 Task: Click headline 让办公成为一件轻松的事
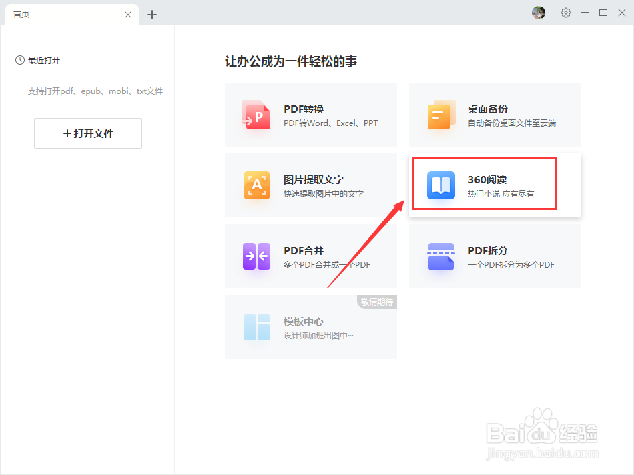tap(291, 61)
